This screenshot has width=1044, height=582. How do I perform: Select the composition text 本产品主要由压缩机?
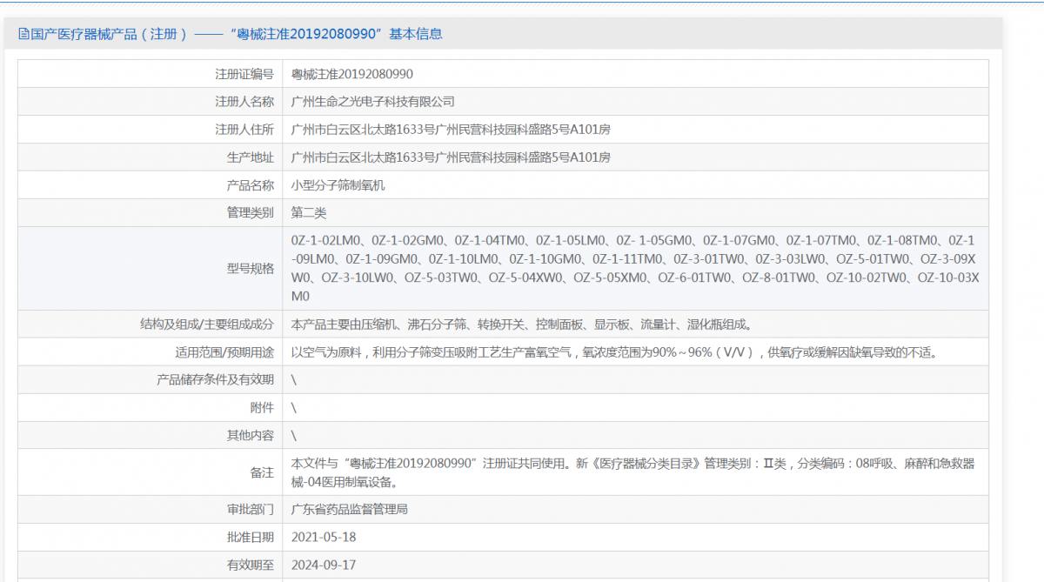(521, 324)
